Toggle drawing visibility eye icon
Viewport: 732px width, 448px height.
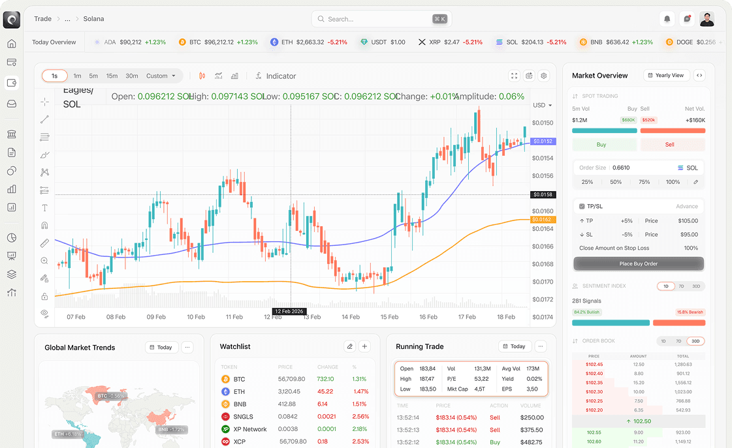click(45, 314)
